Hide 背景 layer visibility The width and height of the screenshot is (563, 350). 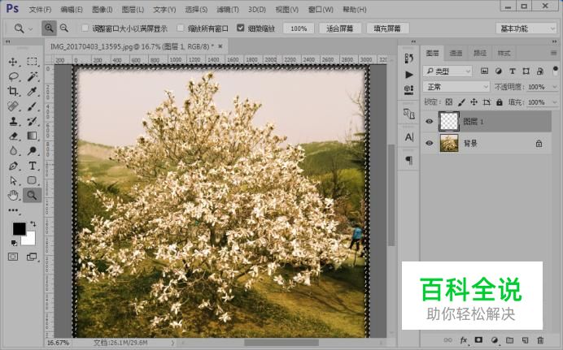click(x=429, y=143)
